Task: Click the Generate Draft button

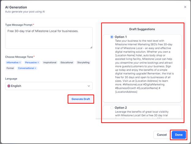Action: click(81, 99)
